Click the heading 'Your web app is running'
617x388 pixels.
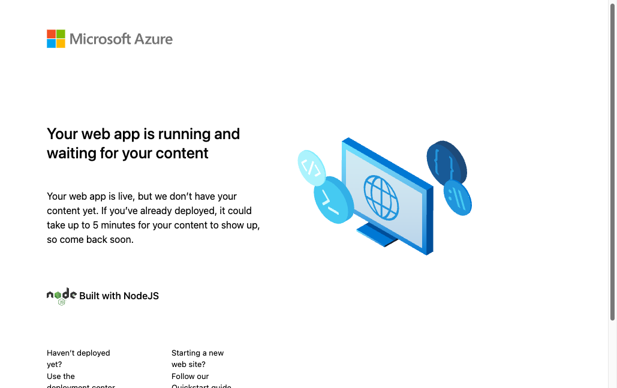(x=143, y=143)
